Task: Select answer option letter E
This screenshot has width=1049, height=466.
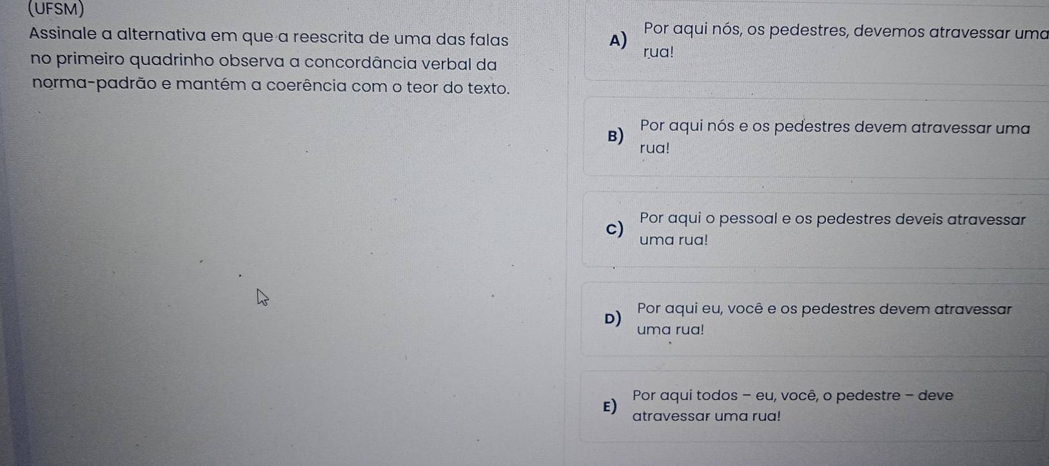Action: coord(609,406)
